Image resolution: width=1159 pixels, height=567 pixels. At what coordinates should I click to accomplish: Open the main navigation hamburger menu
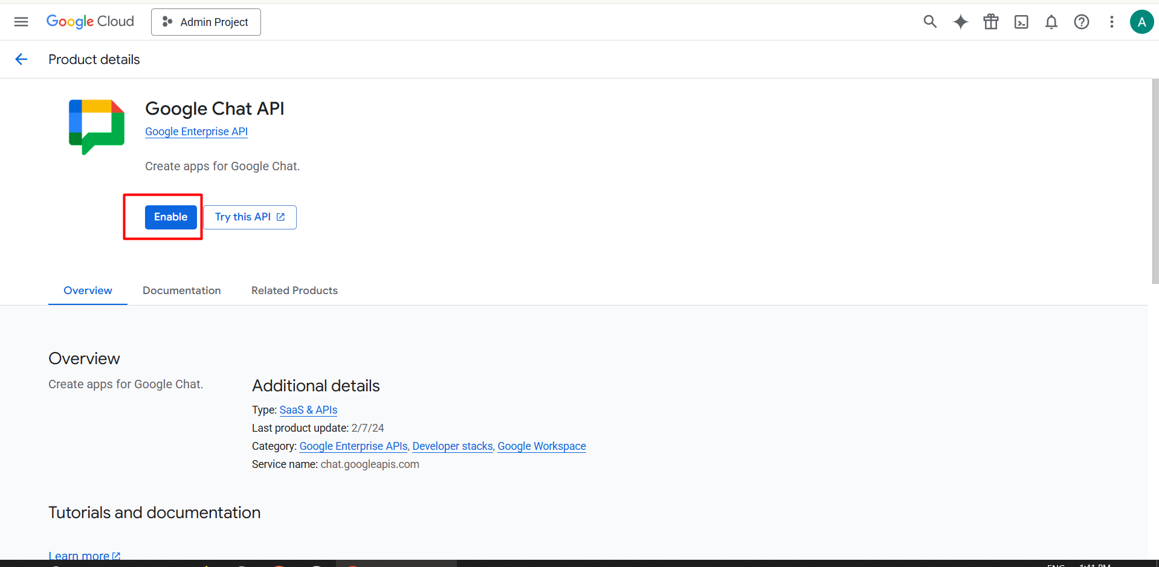pyautogui.click(x=21, y=22)
